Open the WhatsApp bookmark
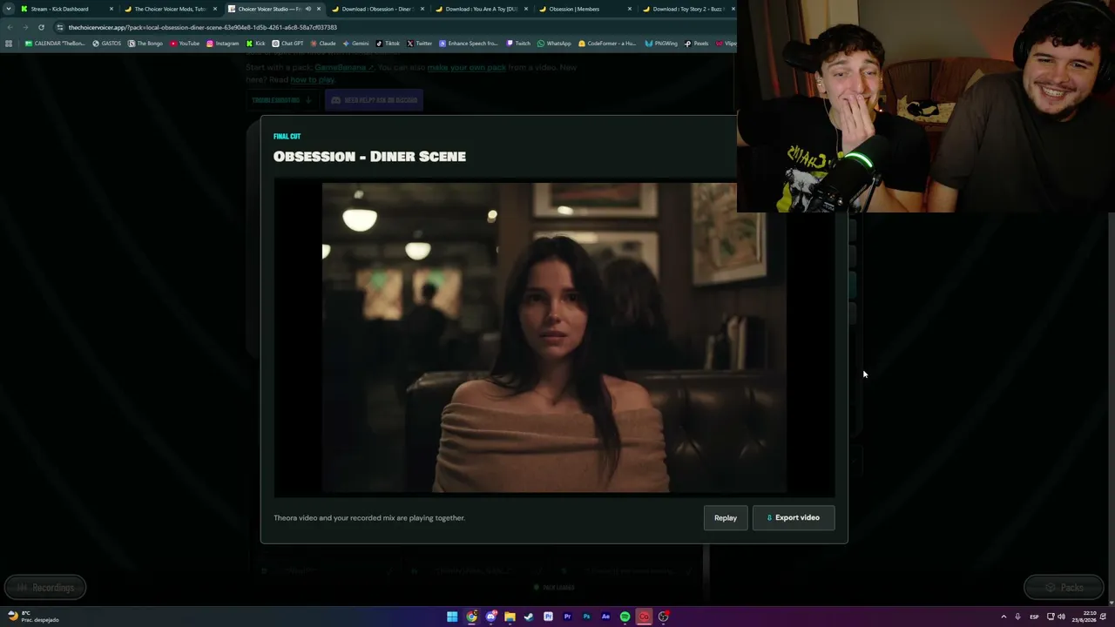Image resolution: width=1115 pixels, height=627 pixels. click(554, 44)
